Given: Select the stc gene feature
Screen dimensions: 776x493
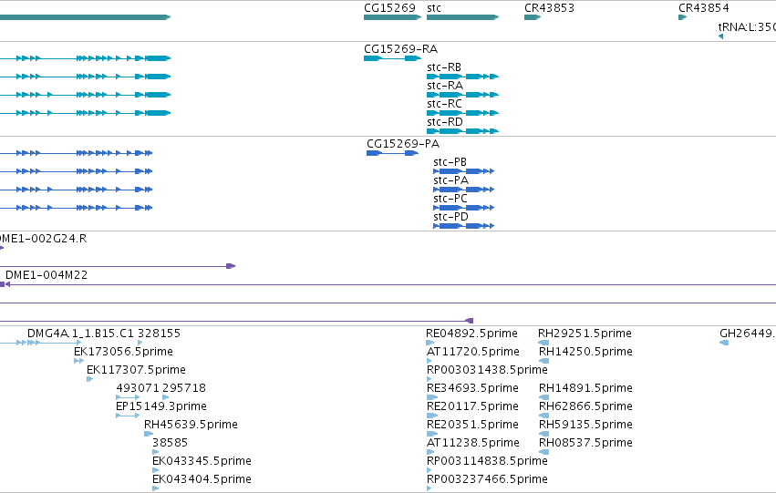Looking at the screenshot, I should (462, 17).
